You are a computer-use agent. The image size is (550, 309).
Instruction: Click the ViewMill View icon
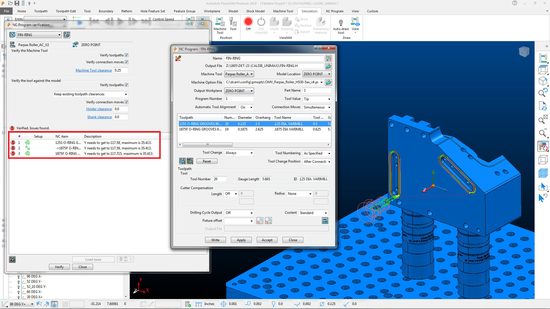pos(355,25)
